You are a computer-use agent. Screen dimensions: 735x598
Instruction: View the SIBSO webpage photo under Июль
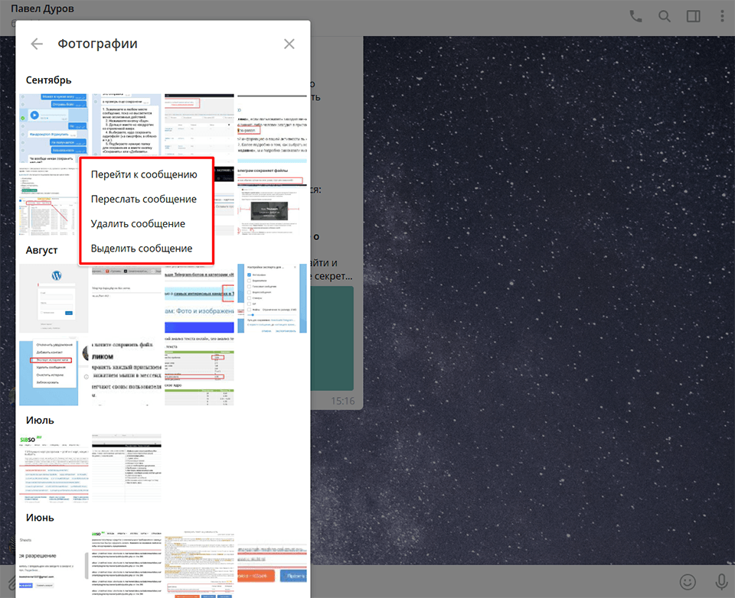click(54, 468)
